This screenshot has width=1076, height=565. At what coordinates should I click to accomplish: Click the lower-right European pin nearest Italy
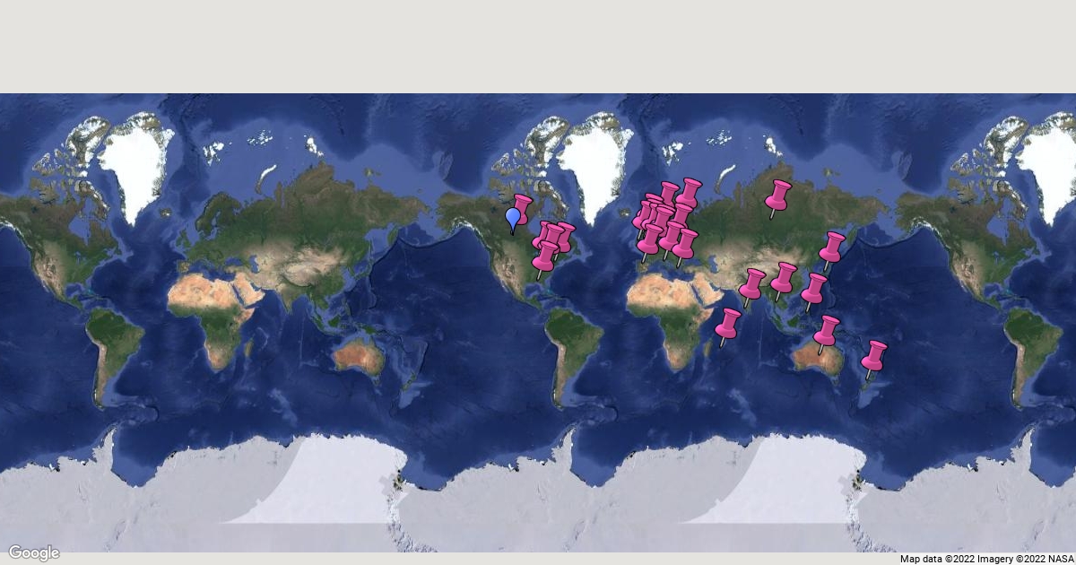[684, 246]
